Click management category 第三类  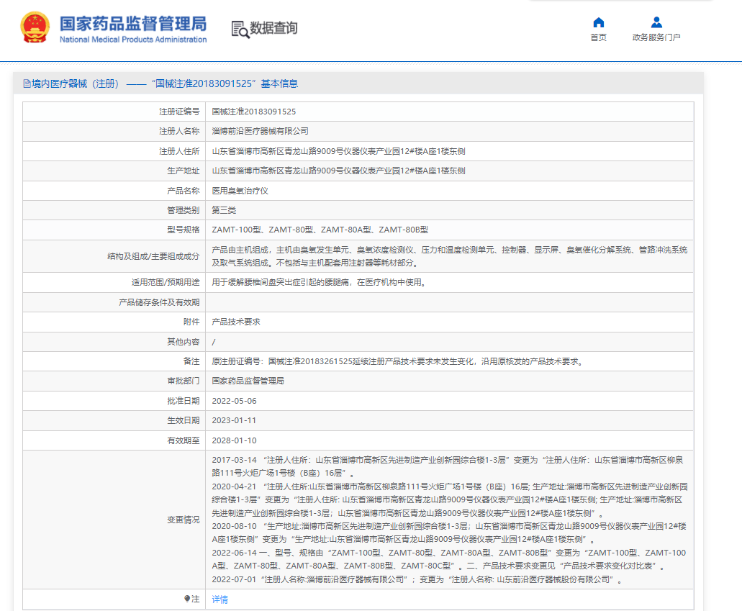tap(224, 210)
